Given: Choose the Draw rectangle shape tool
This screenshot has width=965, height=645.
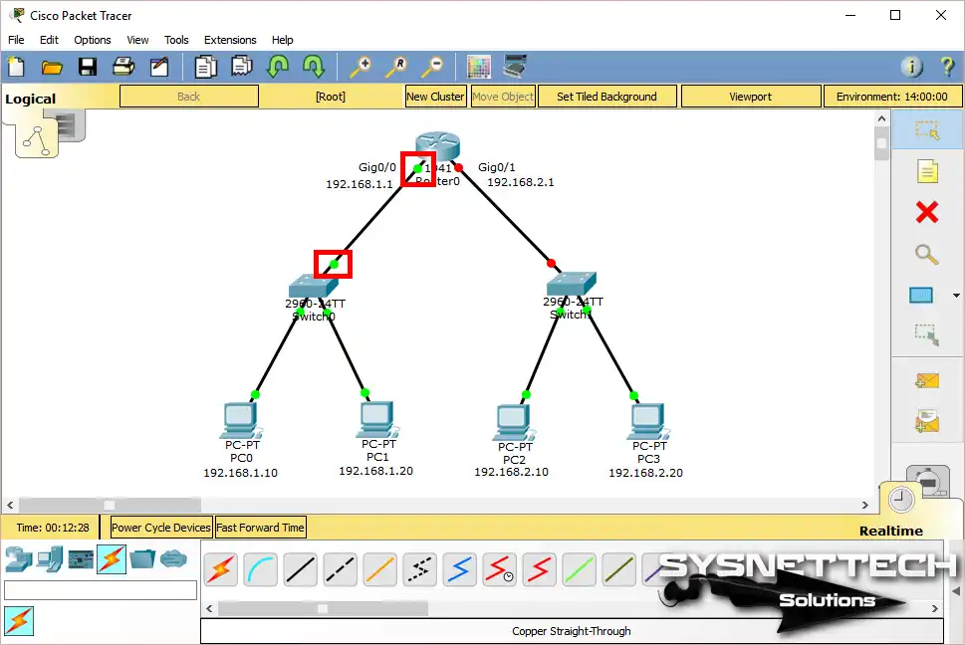Looking at the screenshot, I should pos(921,296).
